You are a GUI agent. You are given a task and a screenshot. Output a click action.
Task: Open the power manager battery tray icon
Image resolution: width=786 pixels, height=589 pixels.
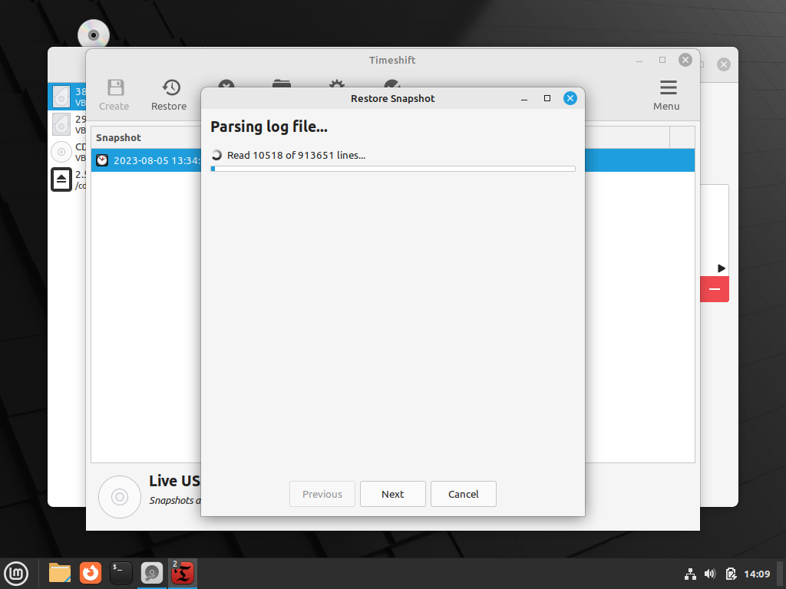pos(731,574)
